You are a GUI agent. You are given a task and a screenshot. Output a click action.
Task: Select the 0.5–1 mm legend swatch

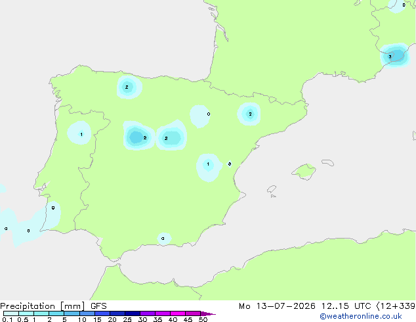[x=26, y=313]
